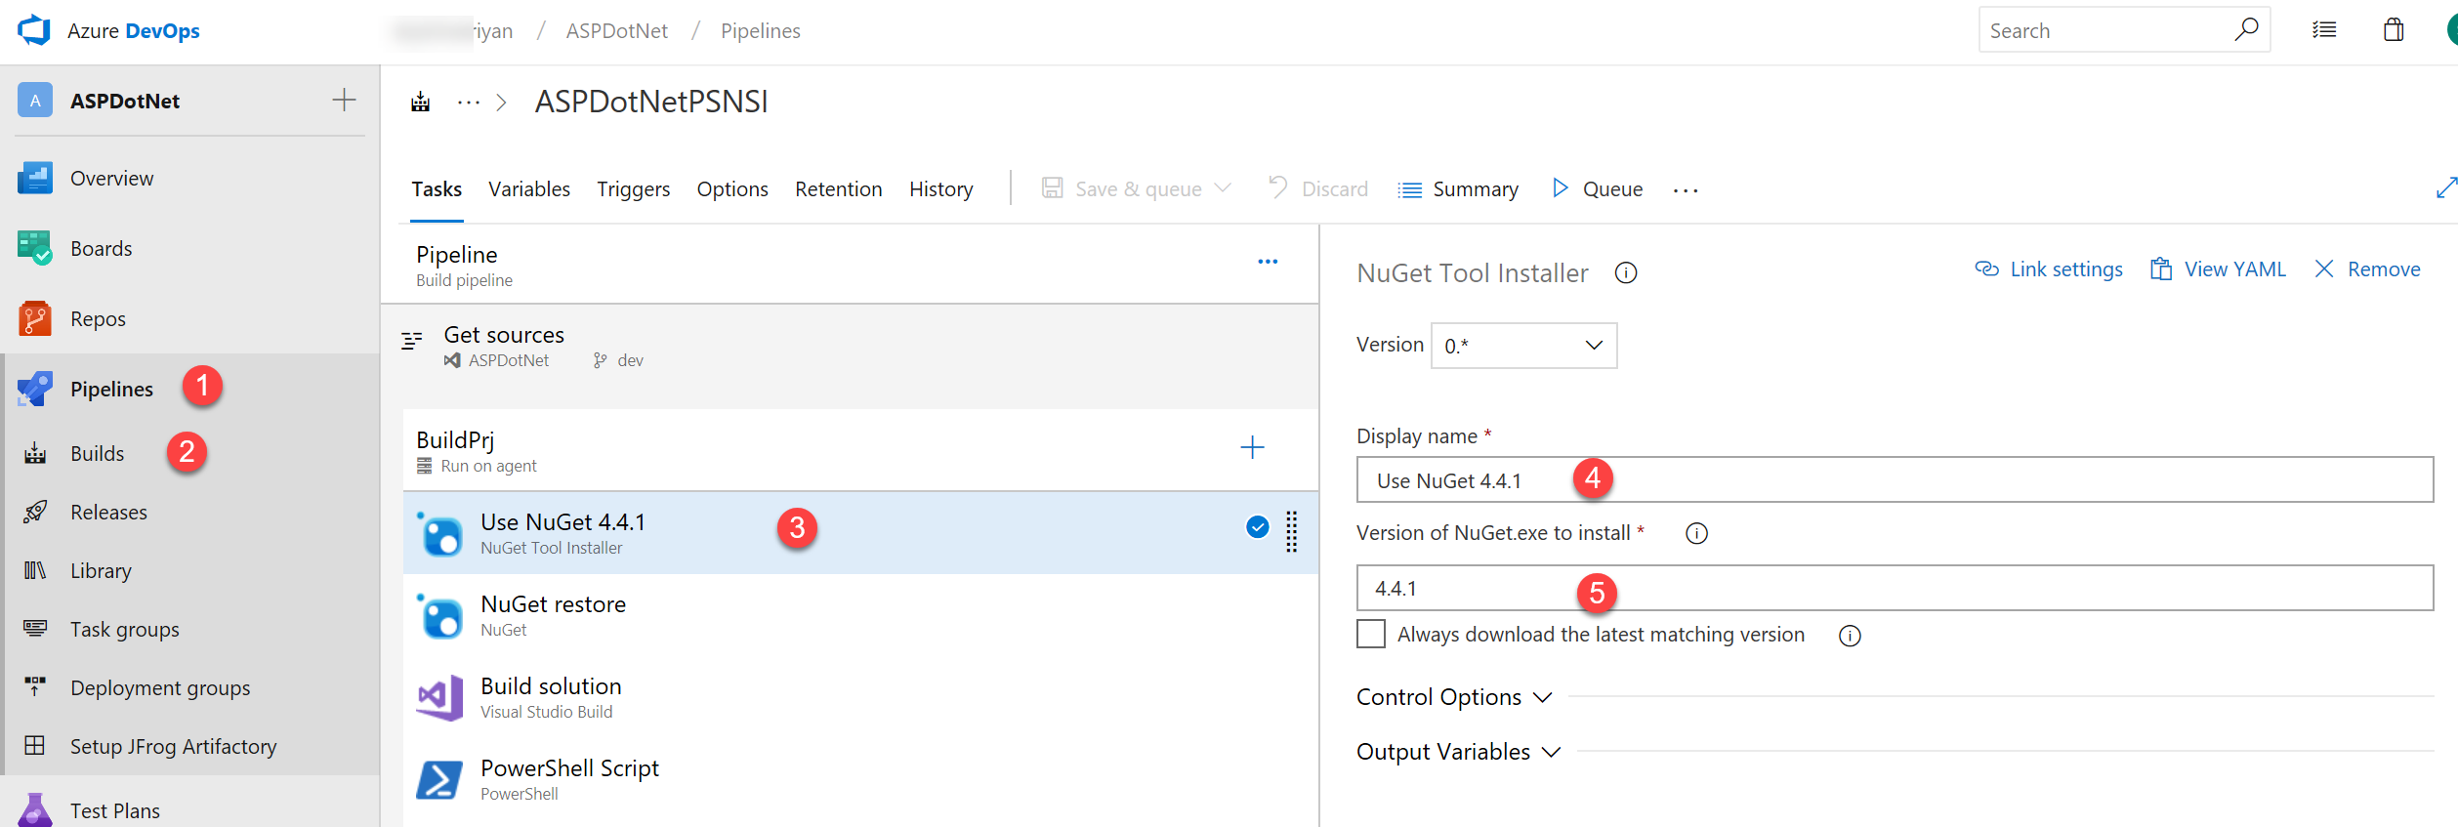Enable Always download the latest matching version
The width and height of the screenshot is (2458, 827).
1371,634
